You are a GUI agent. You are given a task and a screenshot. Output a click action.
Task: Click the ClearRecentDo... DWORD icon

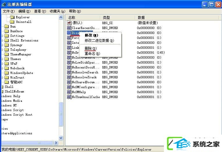[x=69, y=28]
